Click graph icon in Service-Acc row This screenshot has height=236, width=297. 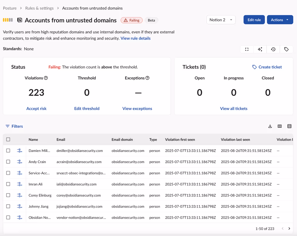(x=20, y=173)
